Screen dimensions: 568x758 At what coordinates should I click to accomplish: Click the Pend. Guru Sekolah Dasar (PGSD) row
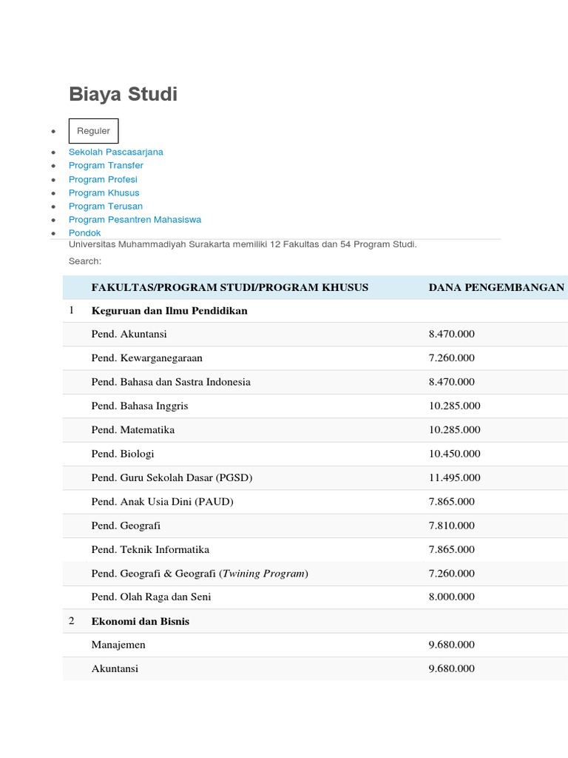tap(315, 478)
